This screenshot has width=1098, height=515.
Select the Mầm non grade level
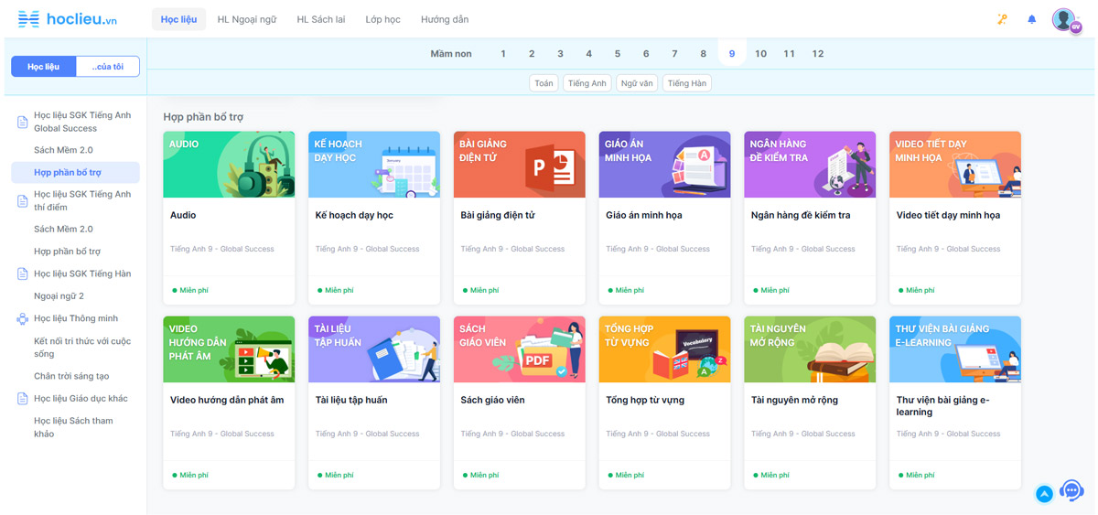coord(451,54)
